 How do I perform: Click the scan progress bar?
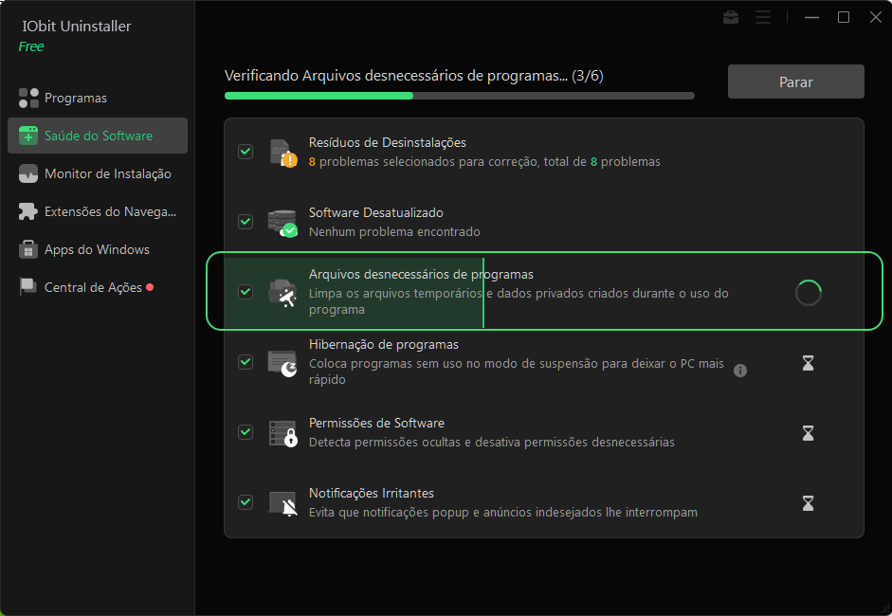(460, 96)
